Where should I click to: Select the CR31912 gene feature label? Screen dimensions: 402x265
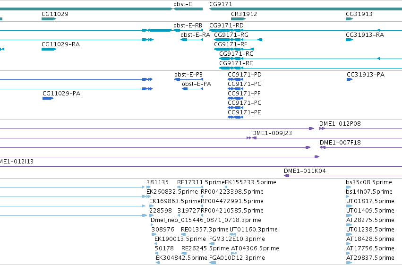click(244, 14)
